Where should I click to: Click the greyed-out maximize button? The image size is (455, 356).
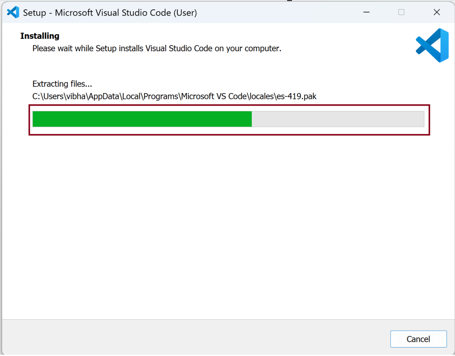401,12
